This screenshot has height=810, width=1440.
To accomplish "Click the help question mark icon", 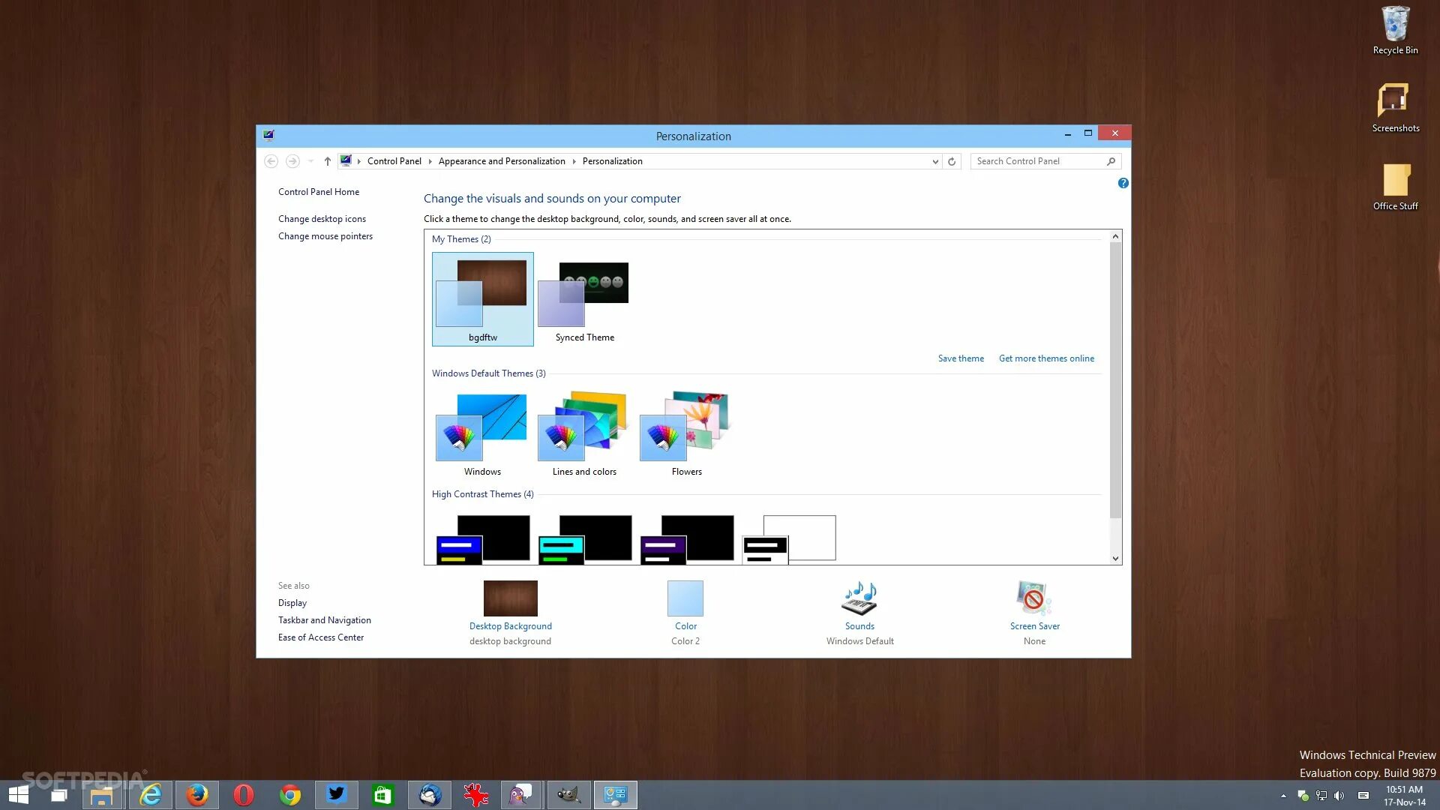I will pos(1123,183).
